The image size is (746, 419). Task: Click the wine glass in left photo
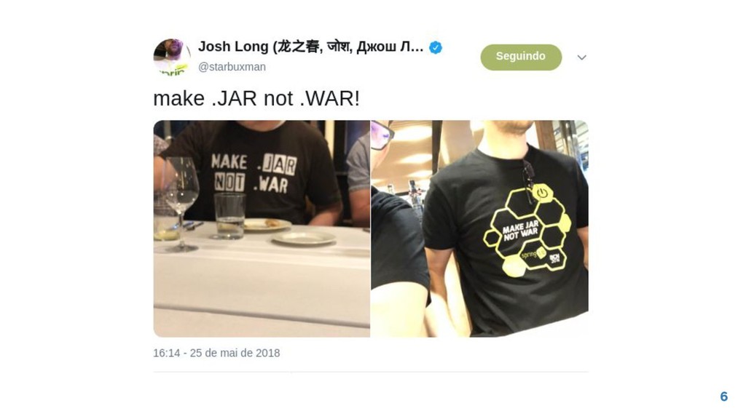coord(180,204)
